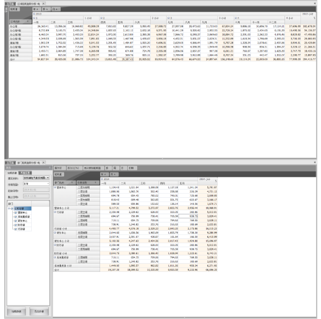This screenshot has width=321, height=319.
Task: Uncheck the 营销中心 department checkbox
Action: 16,212
